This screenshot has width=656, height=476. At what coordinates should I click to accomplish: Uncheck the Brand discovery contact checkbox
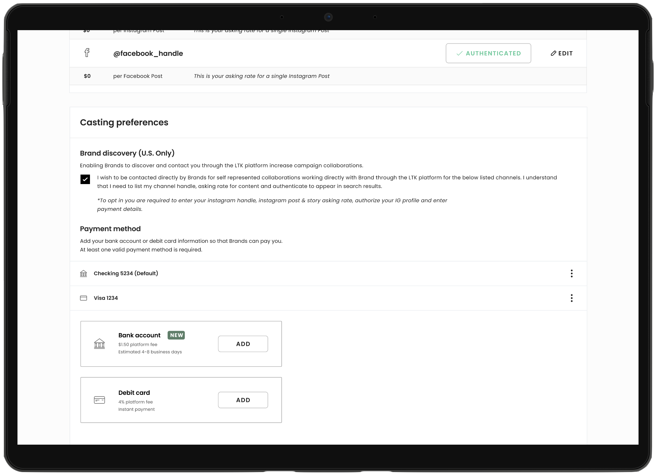click(x=85, y=179)
